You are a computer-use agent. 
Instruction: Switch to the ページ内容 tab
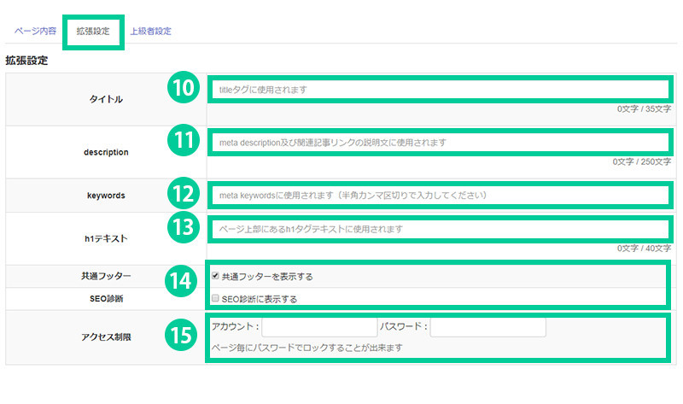(34, 31)
